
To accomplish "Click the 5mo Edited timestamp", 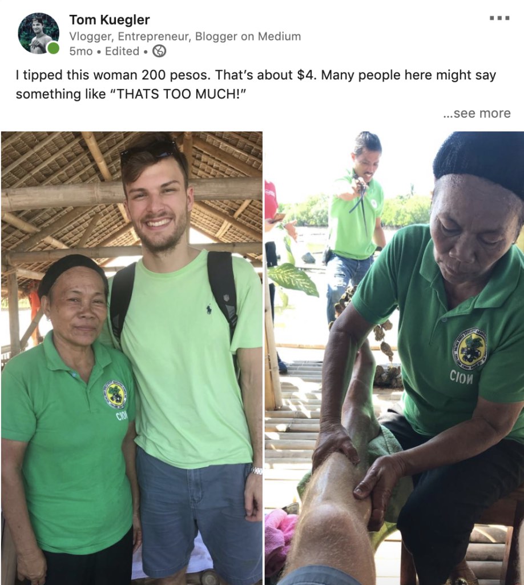I will pos(104,51).
